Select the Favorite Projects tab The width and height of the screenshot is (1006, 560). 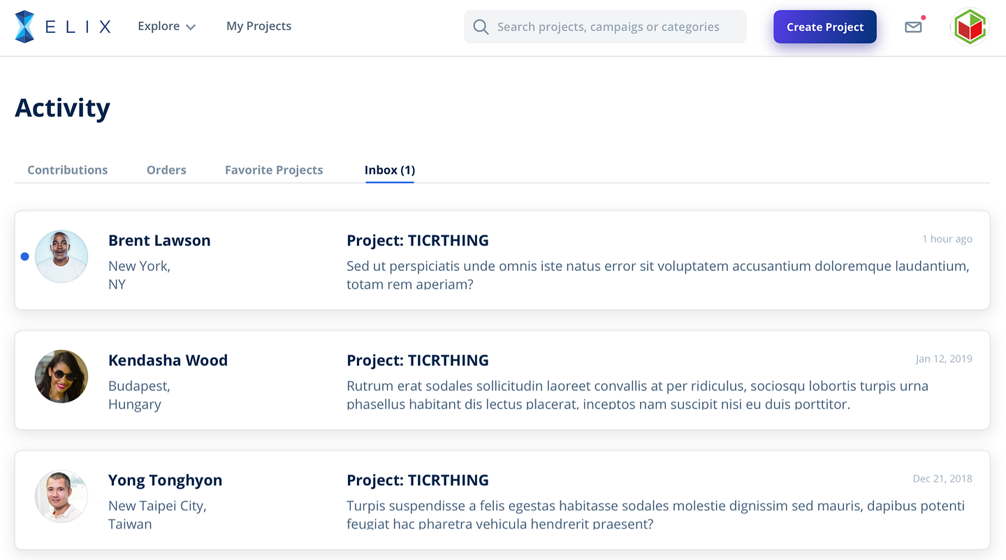pyautogui.click(x=274, y=170)
